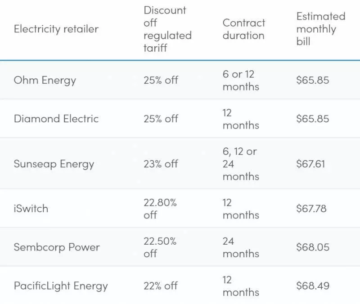Viewport: 360px width, 304px height.
Task: Select the $67.78 bill for iSwitch
Action: click(x=311, y=209)
